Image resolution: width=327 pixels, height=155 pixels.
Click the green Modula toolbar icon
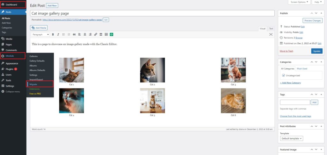coord(111,34)
